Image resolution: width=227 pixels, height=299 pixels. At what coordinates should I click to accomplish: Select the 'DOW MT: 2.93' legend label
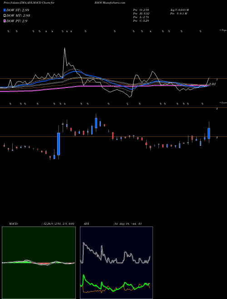[x=18, y=15]
